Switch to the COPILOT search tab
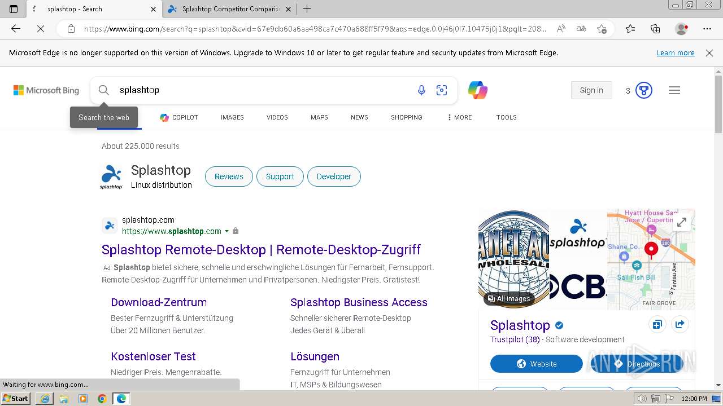Screen dimensions: 723x406 [x=178, y=117]
